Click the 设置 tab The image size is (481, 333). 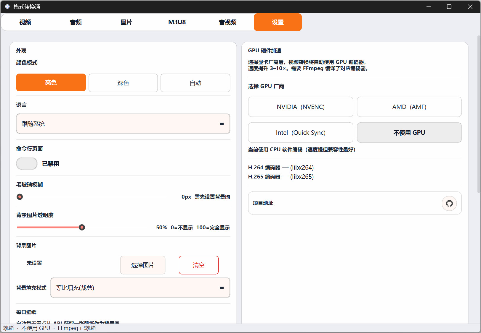tap(278, 22)
